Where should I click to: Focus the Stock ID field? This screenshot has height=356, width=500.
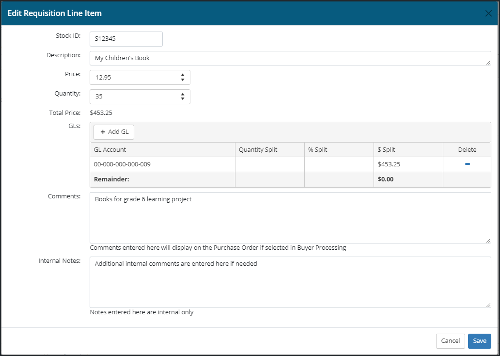tap(126, 39)
